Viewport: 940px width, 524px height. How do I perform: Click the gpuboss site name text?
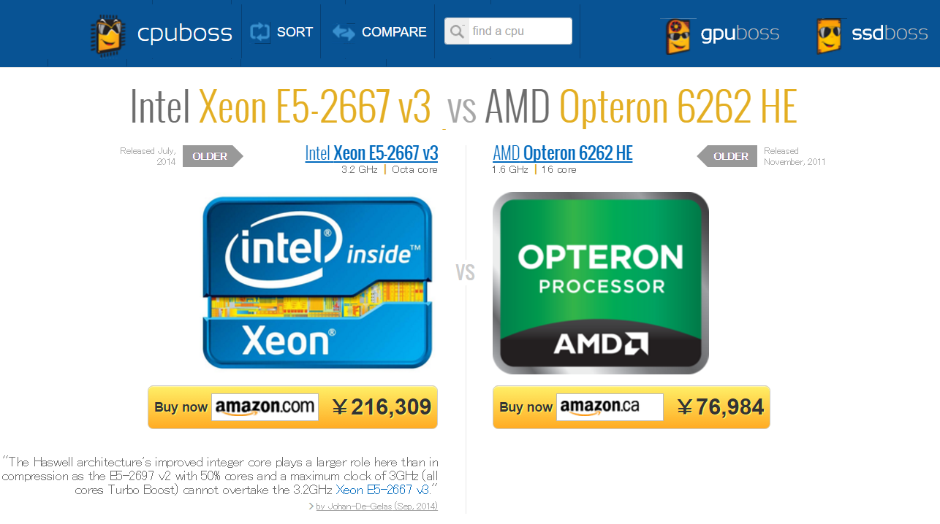[740, 34]
